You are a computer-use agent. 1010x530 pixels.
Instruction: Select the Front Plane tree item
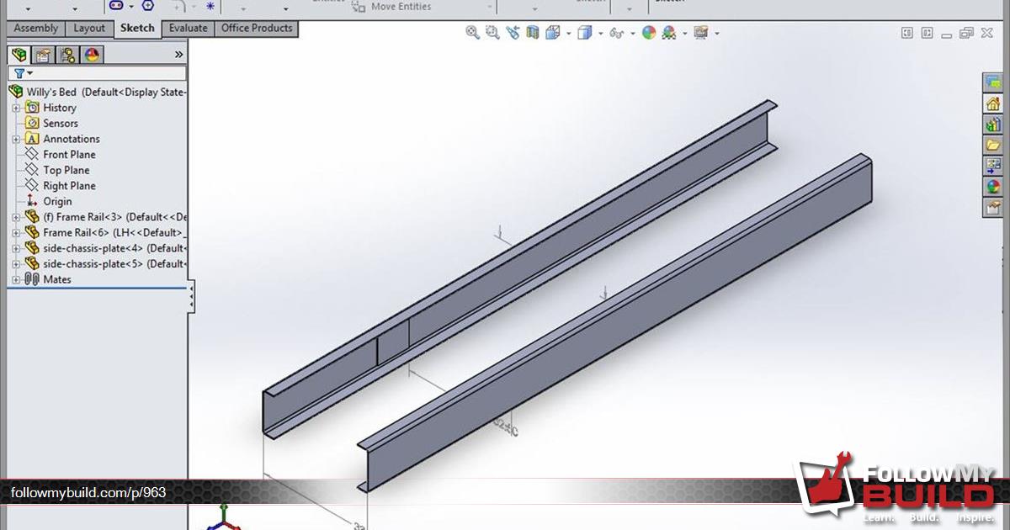pyautogui.click(x=69, y=155)
